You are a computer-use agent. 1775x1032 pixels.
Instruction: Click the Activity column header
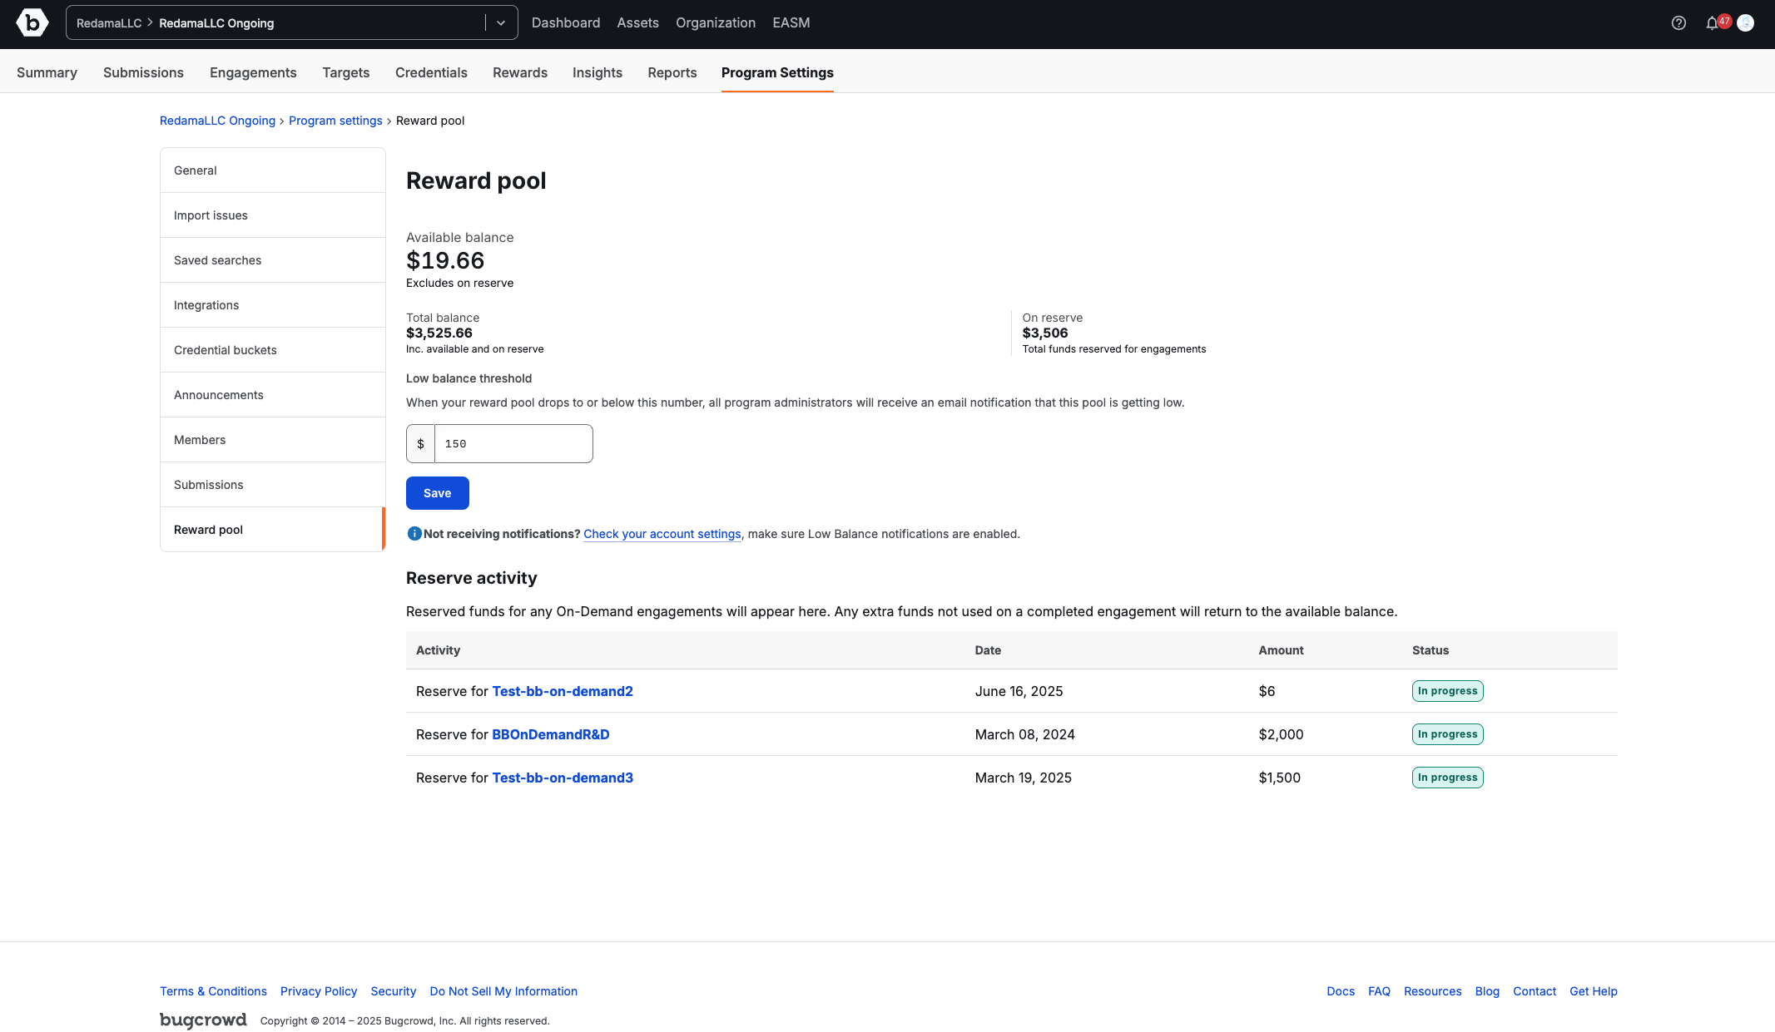coord(438,650)
